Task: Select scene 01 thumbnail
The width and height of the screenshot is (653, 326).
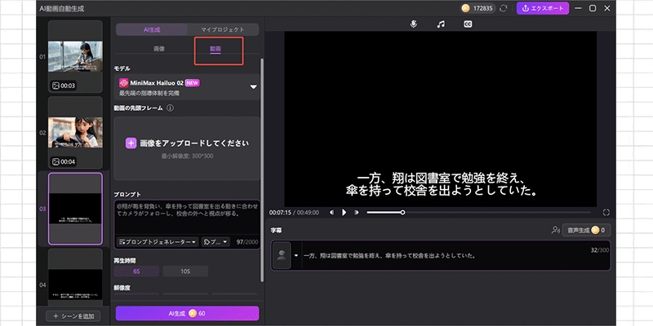Action: [x=75, y=56]
